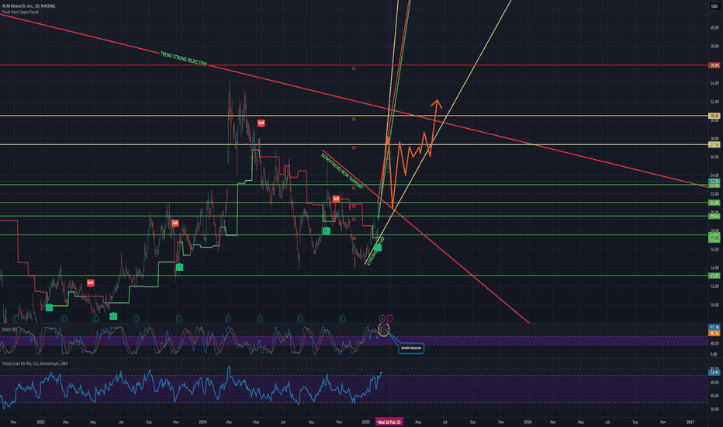This screenshot has width=723, height=427.
Task: Click the 2024 label on the time axis
Action: click(x=202, y=422)
